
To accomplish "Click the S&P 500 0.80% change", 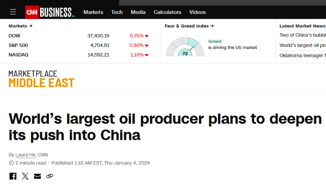I will (139, 45).
